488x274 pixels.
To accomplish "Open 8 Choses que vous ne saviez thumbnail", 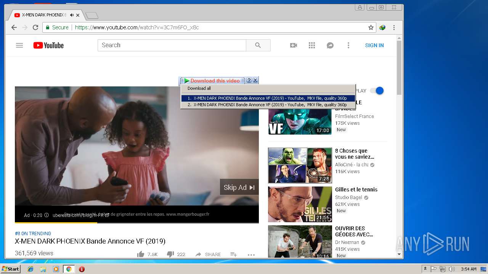I will click(x=300, y=166).
